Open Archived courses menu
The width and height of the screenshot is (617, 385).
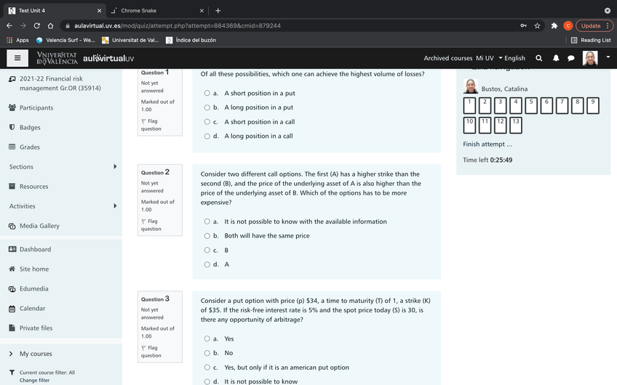[x=447, y=58]
